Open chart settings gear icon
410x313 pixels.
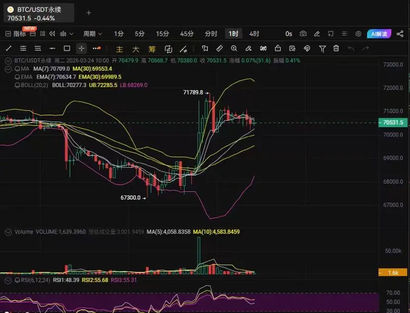pos(358,34)
